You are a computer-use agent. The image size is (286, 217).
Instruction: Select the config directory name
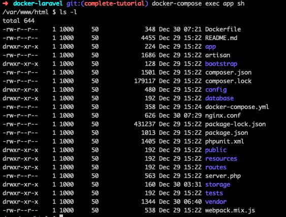pyautogui.click(x=216, y=90)
